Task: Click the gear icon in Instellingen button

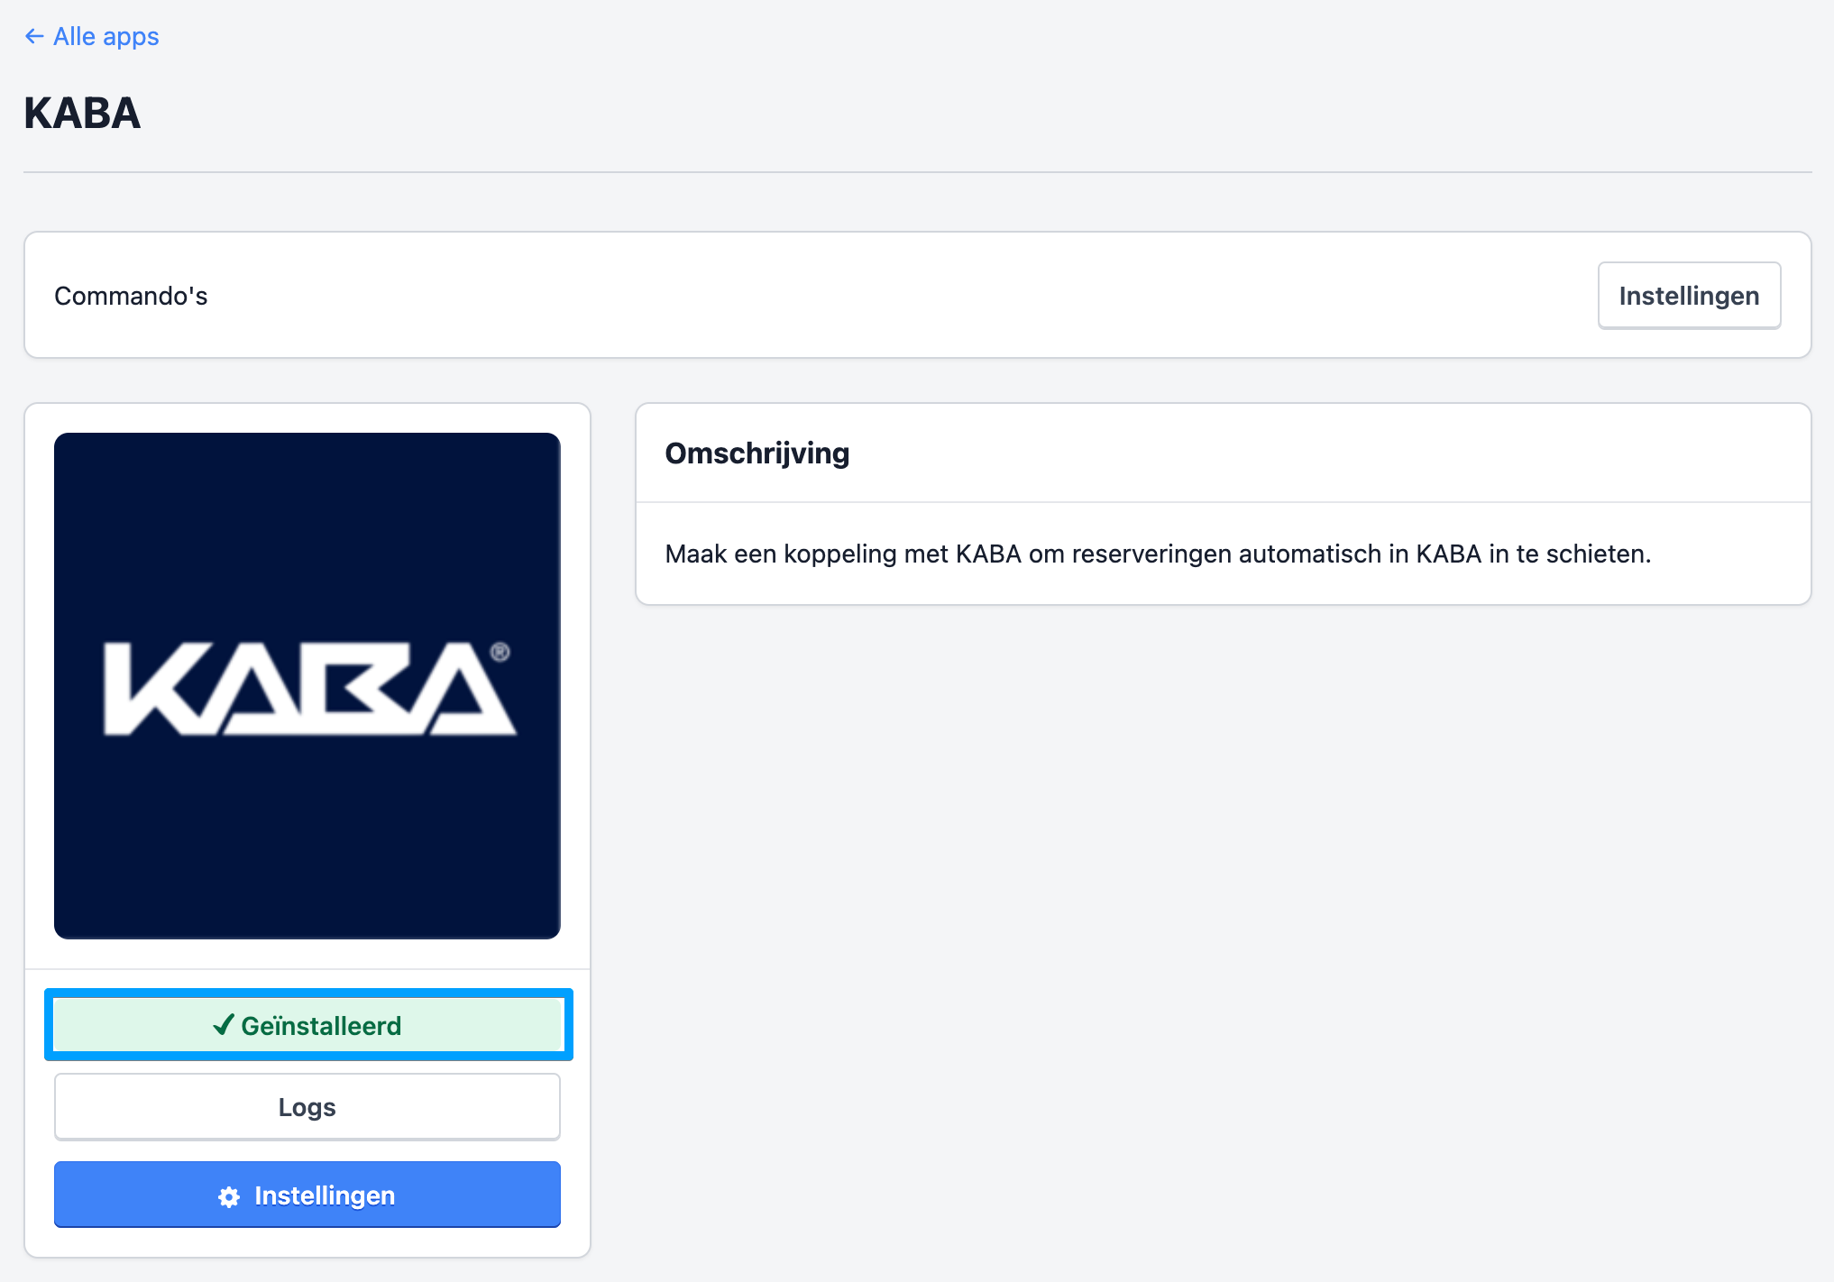Action: 229,1196
